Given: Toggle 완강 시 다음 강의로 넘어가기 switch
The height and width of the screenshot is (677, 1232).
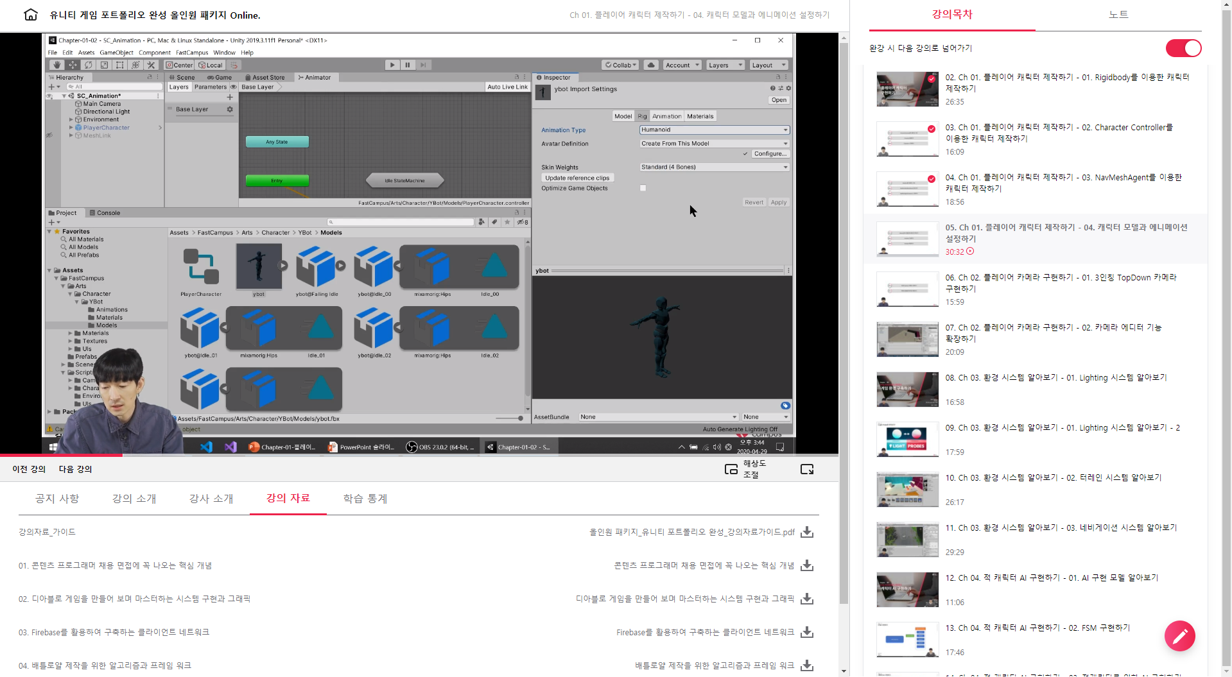Looking at the screenshot, I should [x=1183, y=48].
